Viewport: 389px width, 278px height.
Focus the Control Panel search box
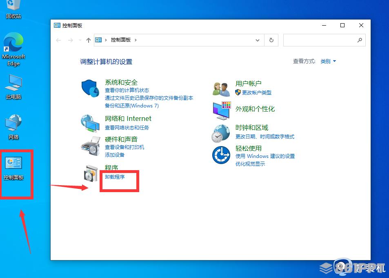(x=324, y=40)
